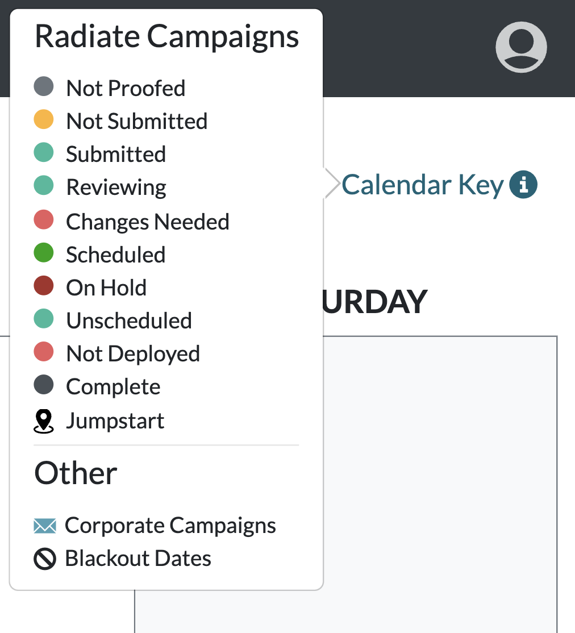This screenshot has width=575, height=633.
Task: Click the Not Deployed legend label
Action: [x=133, y=354]
